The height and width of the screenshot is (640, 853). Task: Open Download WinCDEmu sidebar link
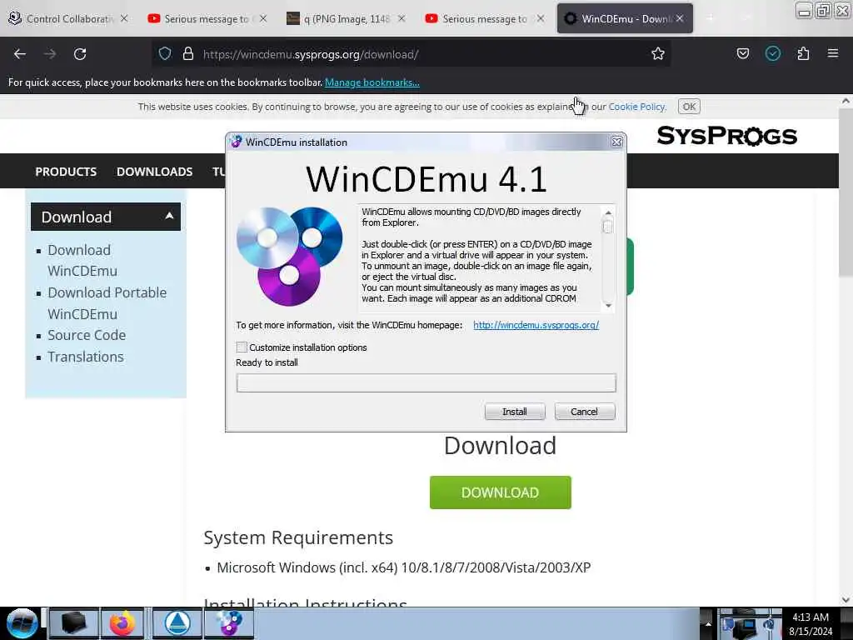[x=82, y=260]
